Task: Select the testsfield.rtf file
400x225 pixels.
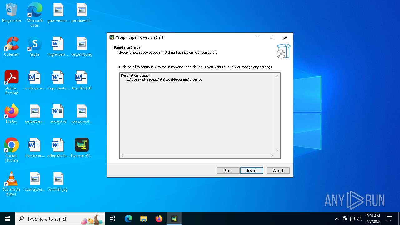Action: 82,81
